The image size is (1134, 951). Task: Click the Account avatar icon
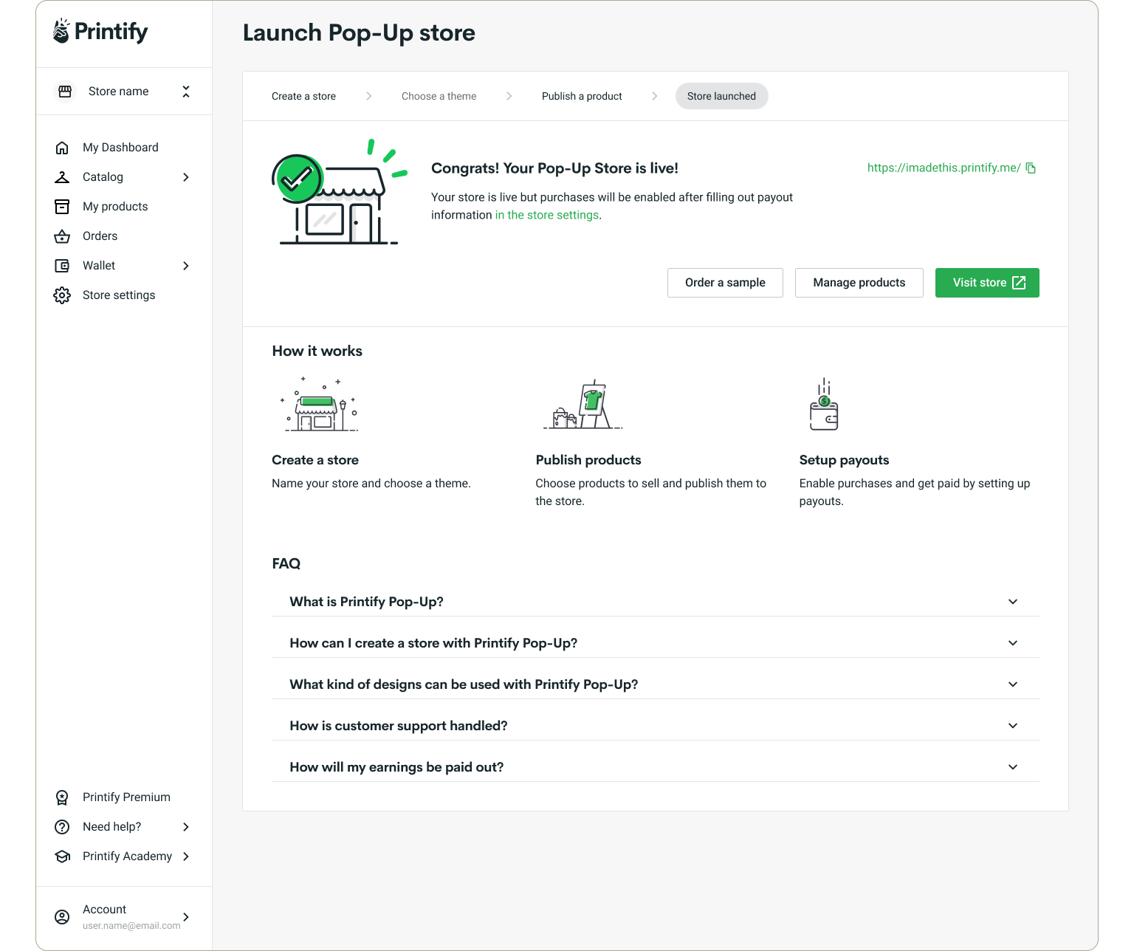[x=62, y=917]
